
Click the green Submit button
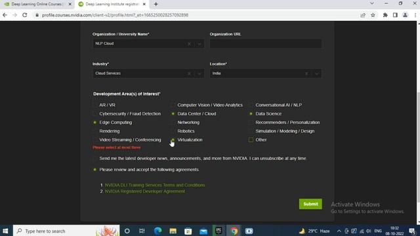pyautogui.click(x=310, y=204)
